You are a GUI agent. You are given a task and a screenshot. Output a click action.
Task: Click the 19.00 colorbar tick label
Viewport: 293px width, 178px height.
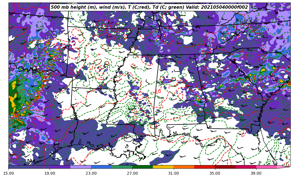[50, 173]
